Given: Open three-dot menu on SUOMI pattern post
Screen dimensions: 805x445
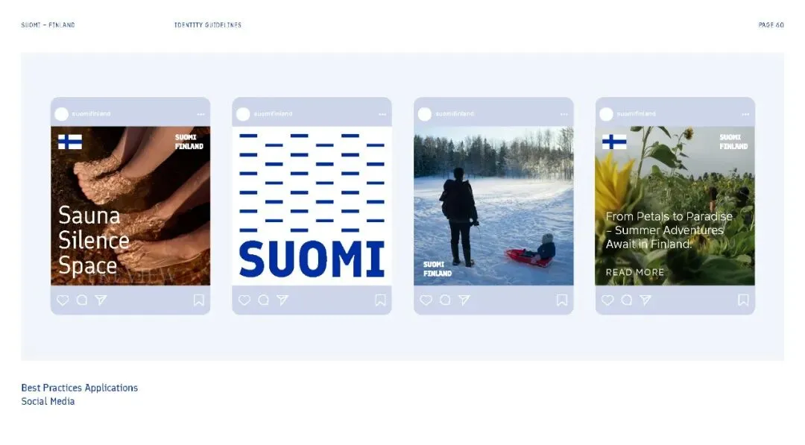Looking at the screenshot, I should [382, 115].
